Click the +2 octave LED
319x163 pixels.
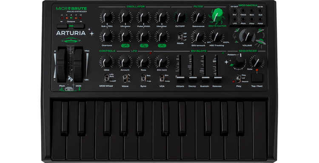click(80, 18)
